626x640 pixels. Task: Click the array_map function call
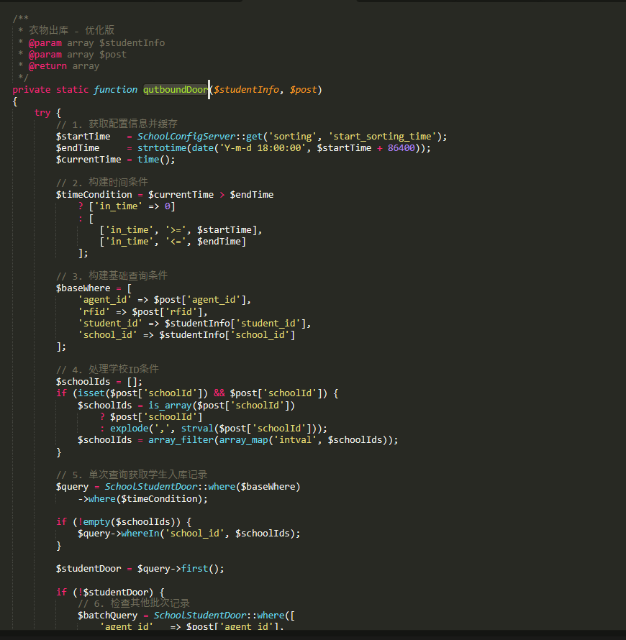[243, 439]
